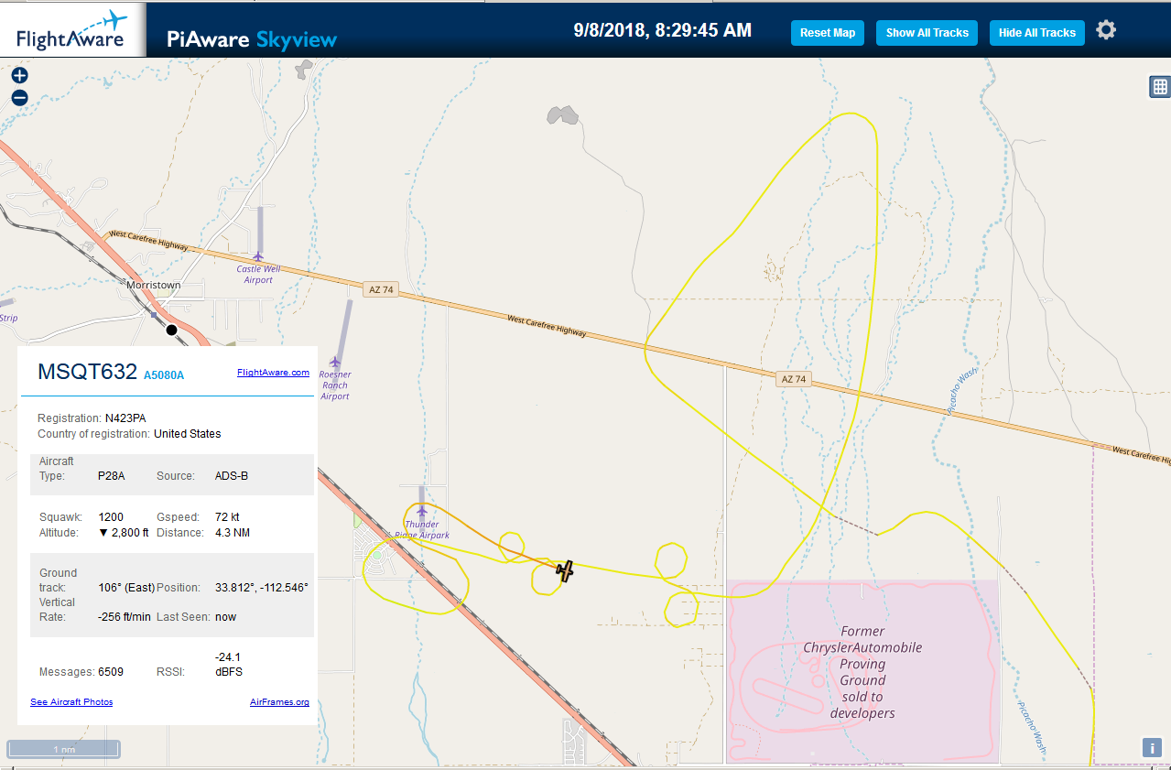Click the PiAware Skyview title
This screenshot has height=770, width=1171.
pyautogui.click(x=252, y=39)
